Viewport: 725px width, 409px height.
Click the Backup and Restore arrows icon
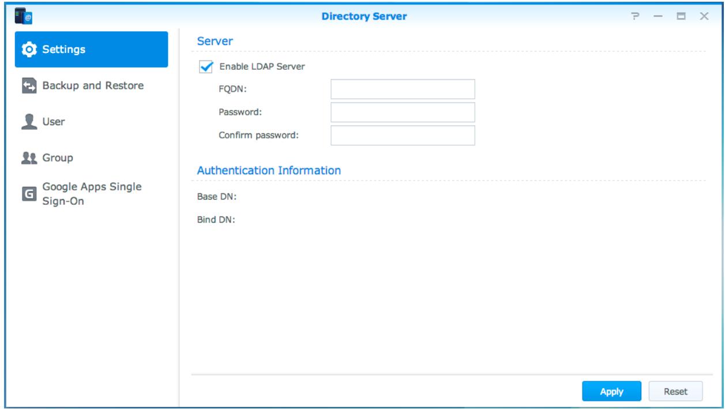click(x=28, y=86)
